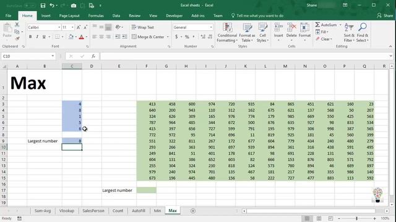Viewport: 396px width, 222px height.
Task: Click the Decrease Indent icon
Action: click(x=118, y=37)
